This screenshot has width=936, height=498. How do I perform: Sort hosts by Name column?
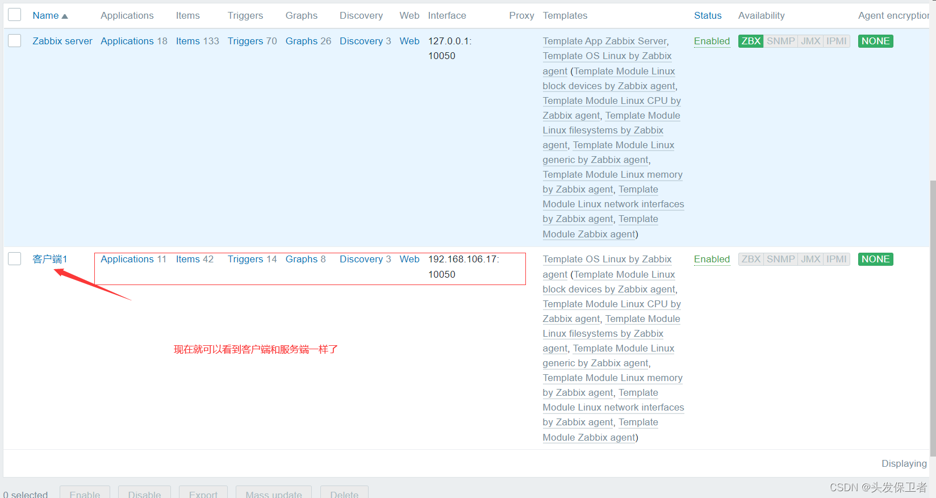point(50,15)
